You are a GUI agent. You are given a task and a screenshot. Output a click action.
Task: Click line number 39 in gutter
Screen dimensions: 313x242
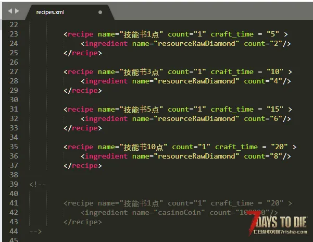[x=14, y=184]
